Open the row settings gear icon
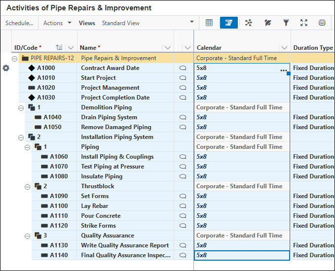This screenshot has height=271, width=335. pos(6,68)
